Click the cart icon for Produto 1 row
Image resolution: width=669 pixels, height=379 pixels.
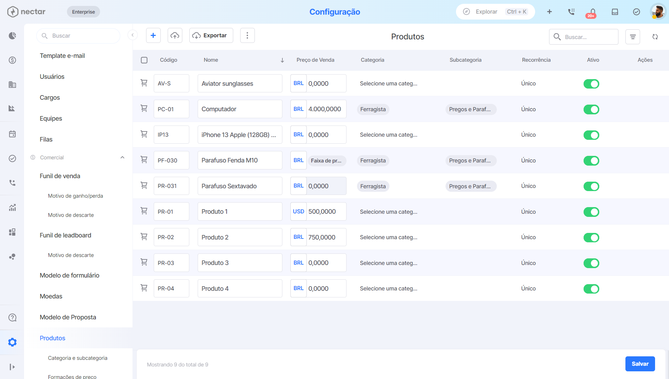click(x=144, y=211)
